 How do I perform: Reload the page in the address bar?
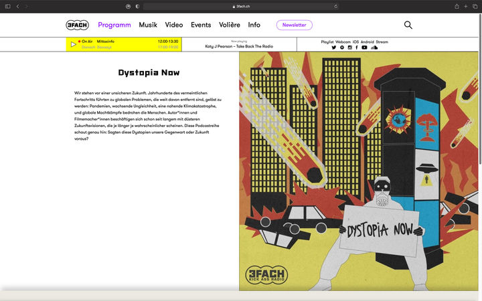pos(335,6)
